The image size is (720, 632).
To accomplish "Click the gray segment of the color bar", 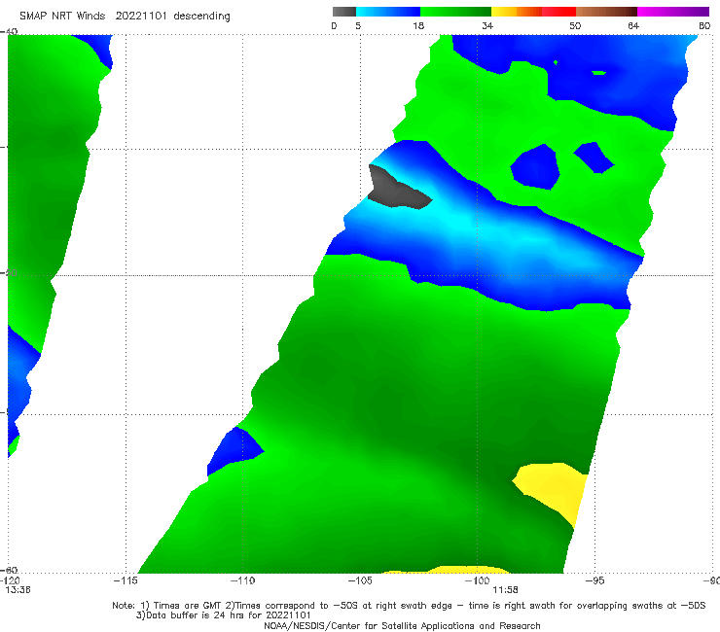I will click(343, 12).
